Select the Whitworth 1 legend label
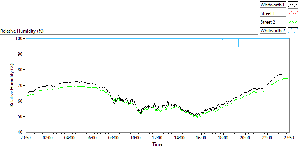Screen dimensions: 300x147 273,5
